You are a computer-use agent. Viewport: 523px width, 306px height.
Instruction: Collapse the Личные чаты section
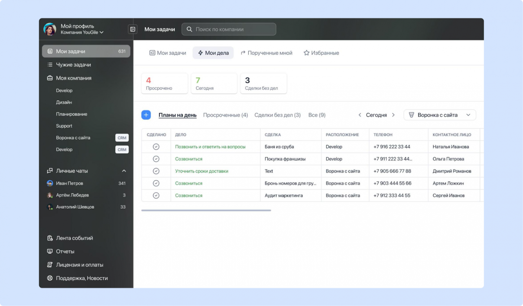124,171
